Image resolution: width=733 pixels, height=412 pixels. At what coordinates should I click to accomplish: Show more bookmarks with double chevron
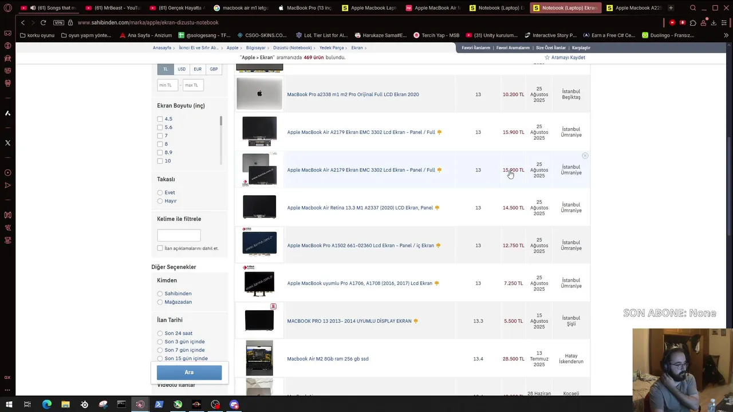[x=726, y=35]
